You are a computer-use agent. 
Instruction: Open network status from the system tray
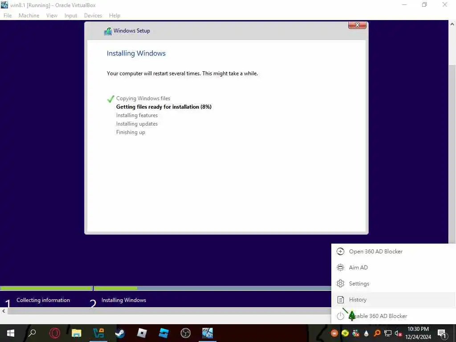tap(388, 333)
